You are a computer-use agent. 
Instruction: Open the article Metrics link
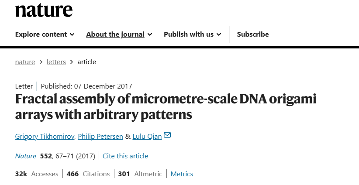[182, 174]
